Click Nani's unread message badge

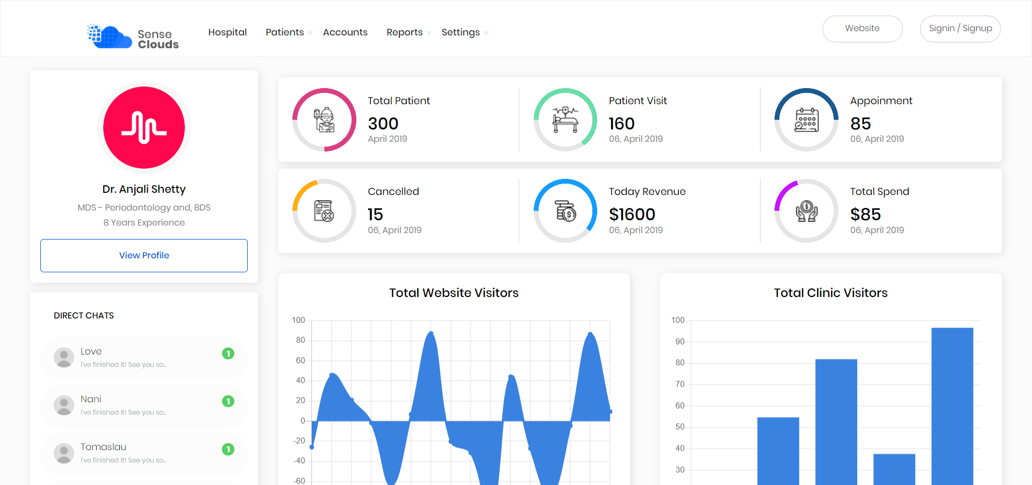(x=228, y=401)
